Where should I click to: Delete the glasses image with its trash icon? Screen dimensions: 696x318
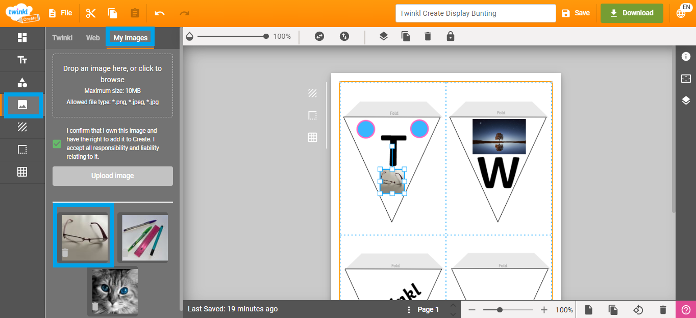click(x=65, y=253)
